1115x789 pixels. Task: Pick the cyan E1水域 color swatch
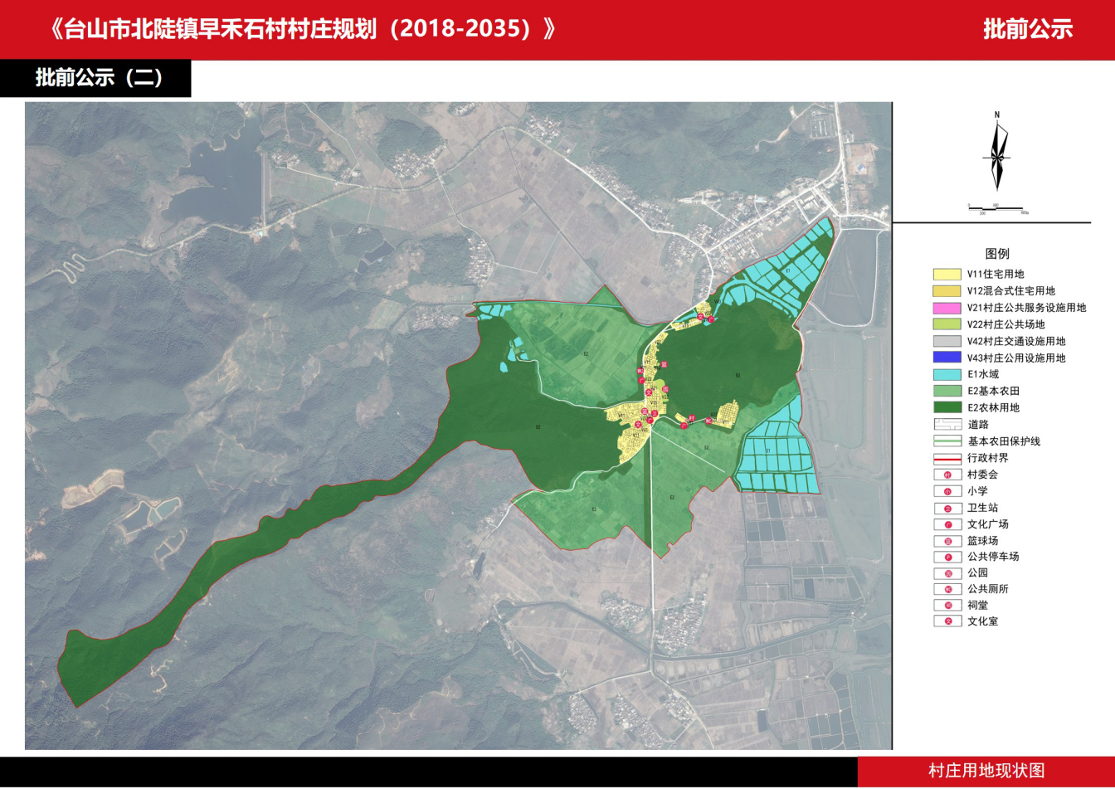click(x=947, y=374)
